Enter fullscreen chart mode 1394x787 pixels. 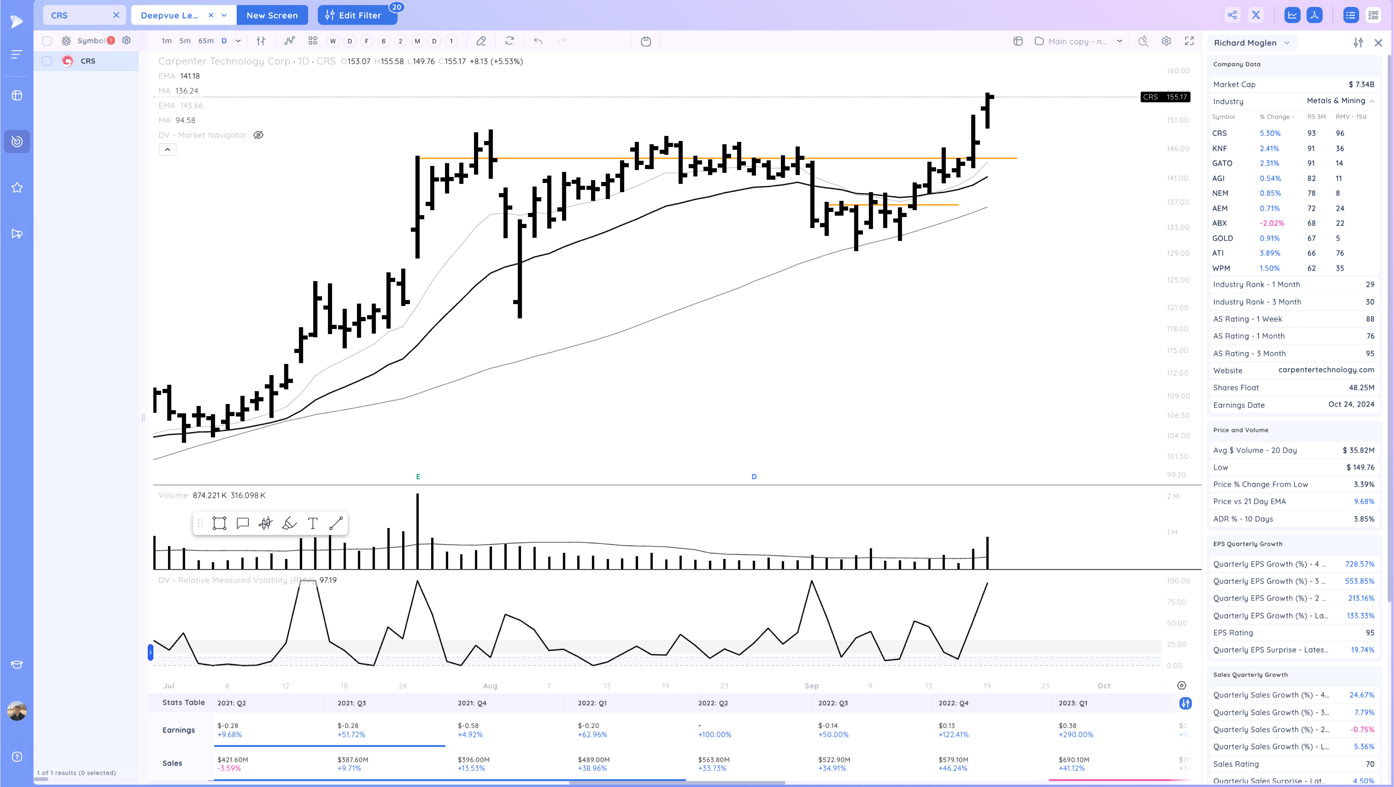(x=1189, y=41)
